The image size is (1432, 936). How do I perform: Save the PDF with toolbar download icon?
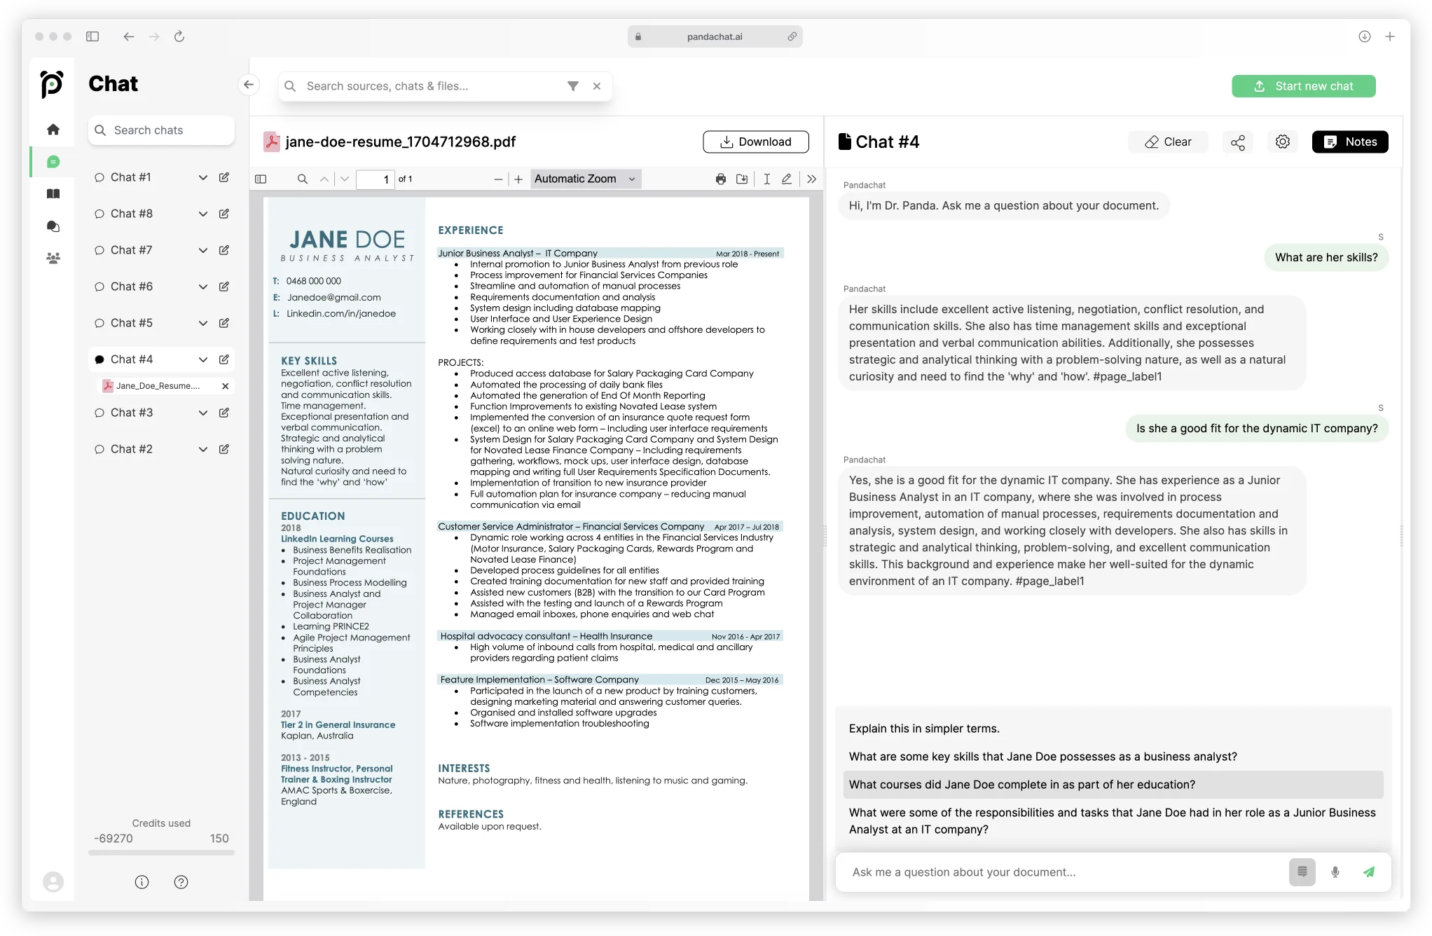tap(742, 179)
